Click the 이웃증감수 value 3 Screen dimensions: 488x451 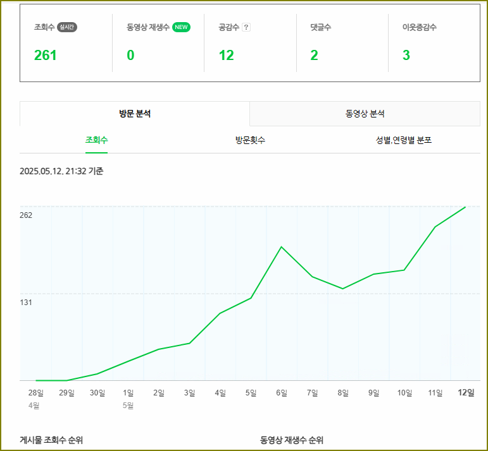pyautogui.click(x=406, y=56)
